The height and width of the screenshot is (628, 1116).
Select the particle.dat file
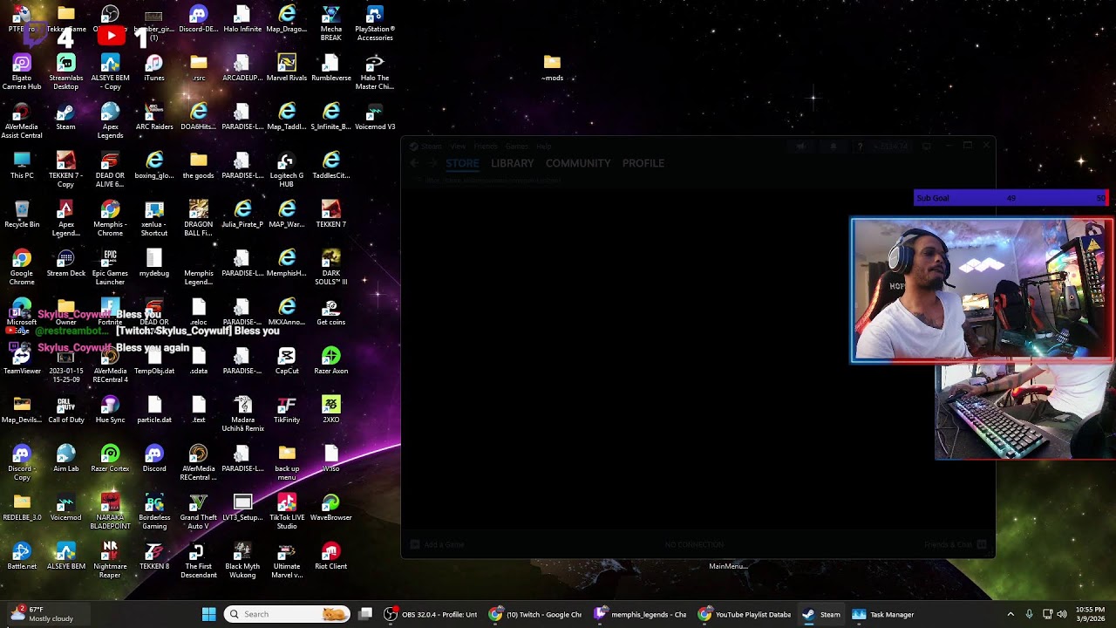click(154, 410)
